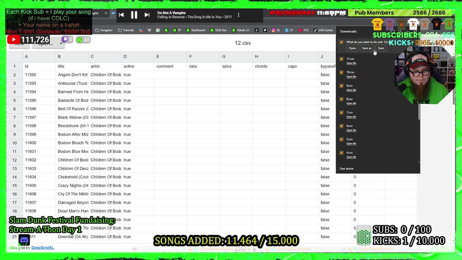Screen dimensions: 462x260
Task: Select column A header in the grid
Action: click(x=39, y=57)
